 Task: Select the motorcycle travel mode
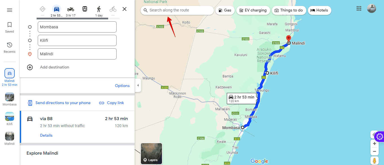pyautogui.click(x=70, y=9)
